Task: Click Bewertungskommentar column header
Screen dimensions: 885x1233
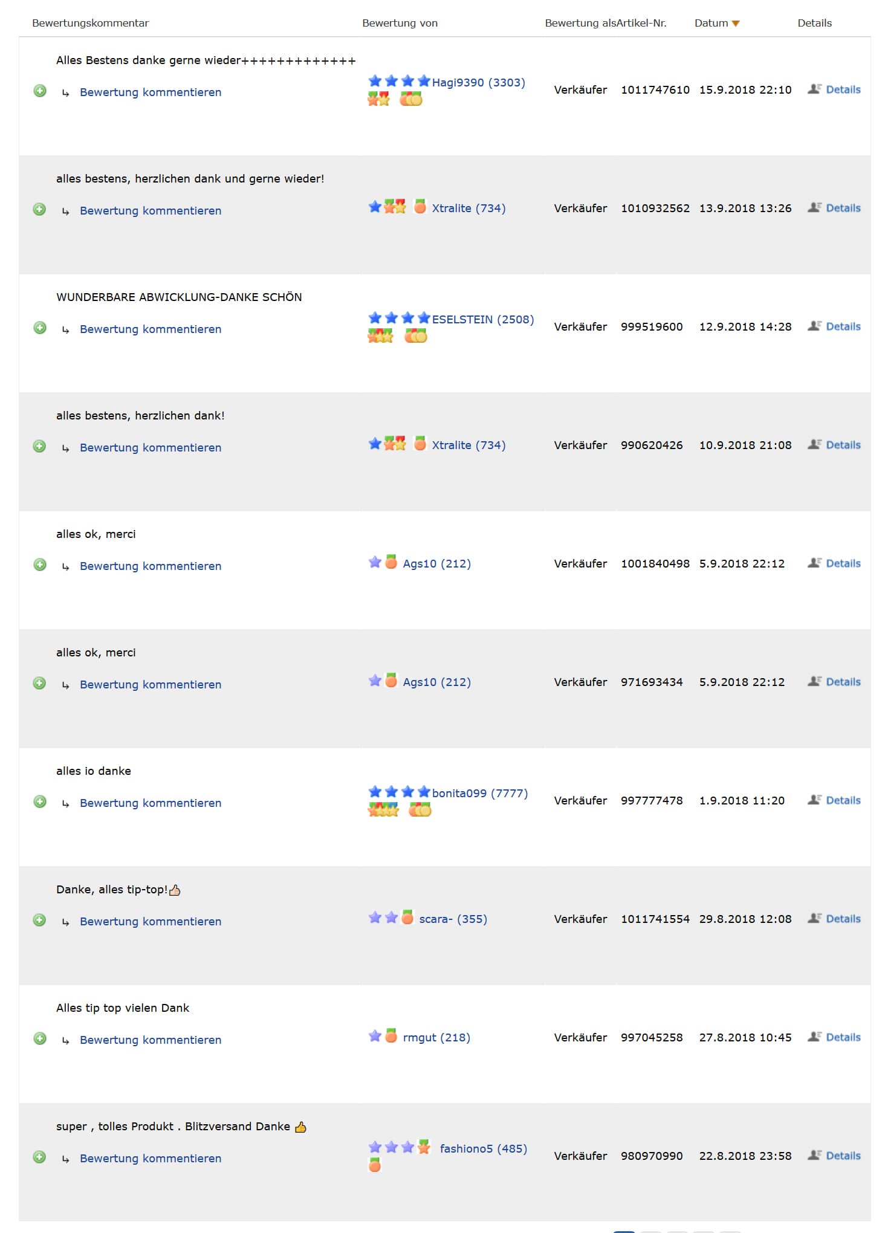Action: click(x=90, y=23)
